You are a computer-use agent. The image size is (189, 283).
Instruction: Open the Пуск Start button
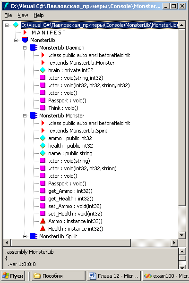coord(13,276)
